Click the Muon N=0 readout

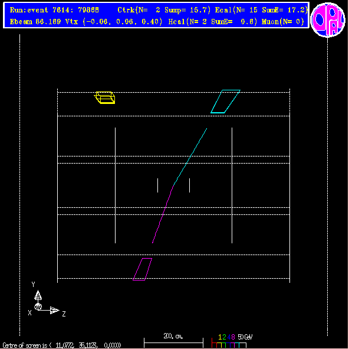(283, 22)
